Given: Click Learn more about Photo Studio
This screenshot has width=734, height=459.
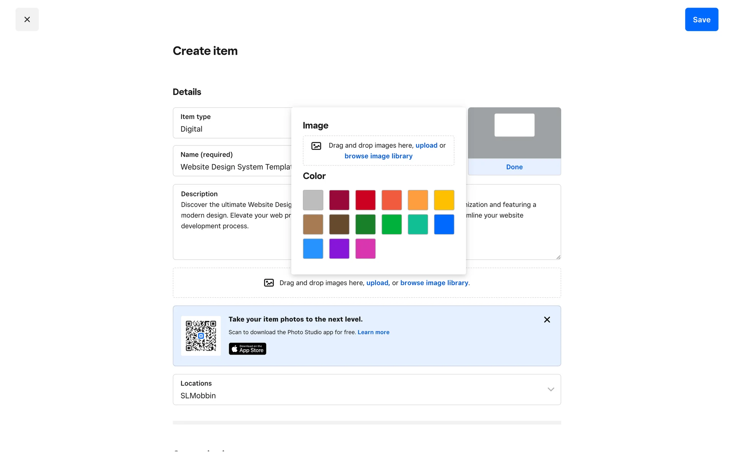Looking at the screenshot, I should (373, 332).
